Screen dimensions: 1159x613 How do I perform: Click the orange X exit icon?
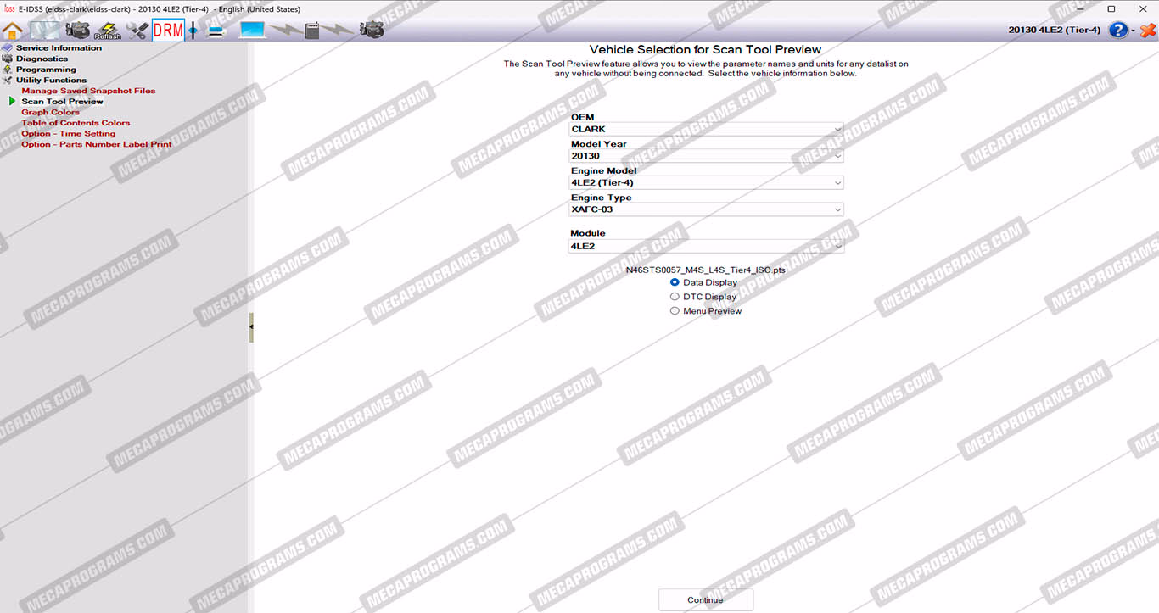1148,31
